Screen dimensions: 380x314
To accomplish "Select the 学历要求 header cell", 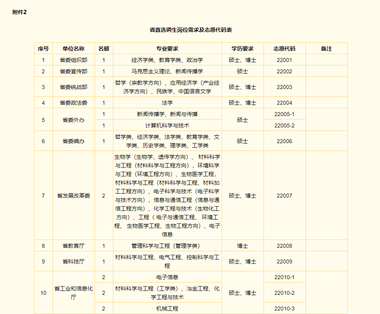I will coord(242,49).
